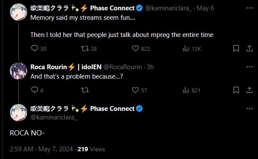The width and height of the screenshot is (258, 159).
Task: Bookmark Roca Rourin's reply
Action: pos(236,90)
